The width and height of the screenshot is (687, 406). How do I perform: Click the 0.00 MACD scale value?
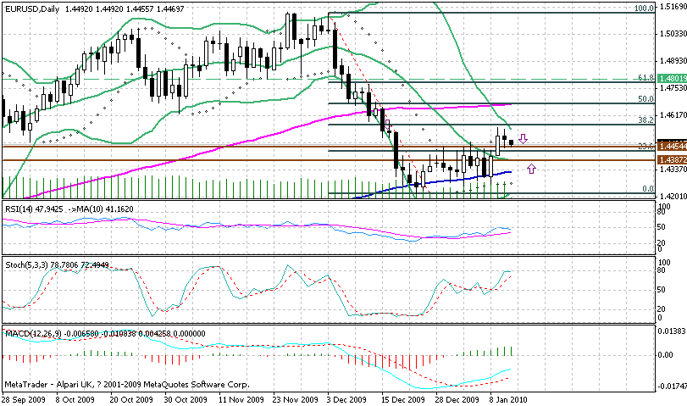coord(666,354)
